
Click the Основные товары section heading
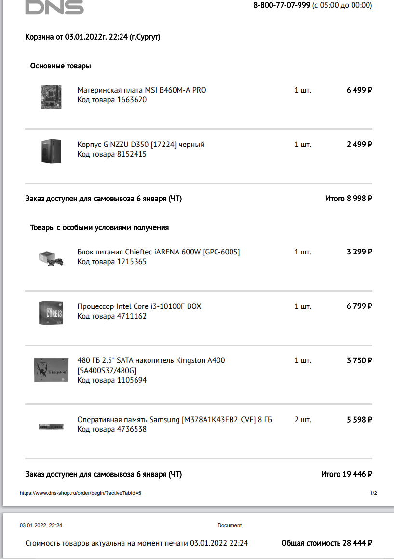(x=61, y=66)
